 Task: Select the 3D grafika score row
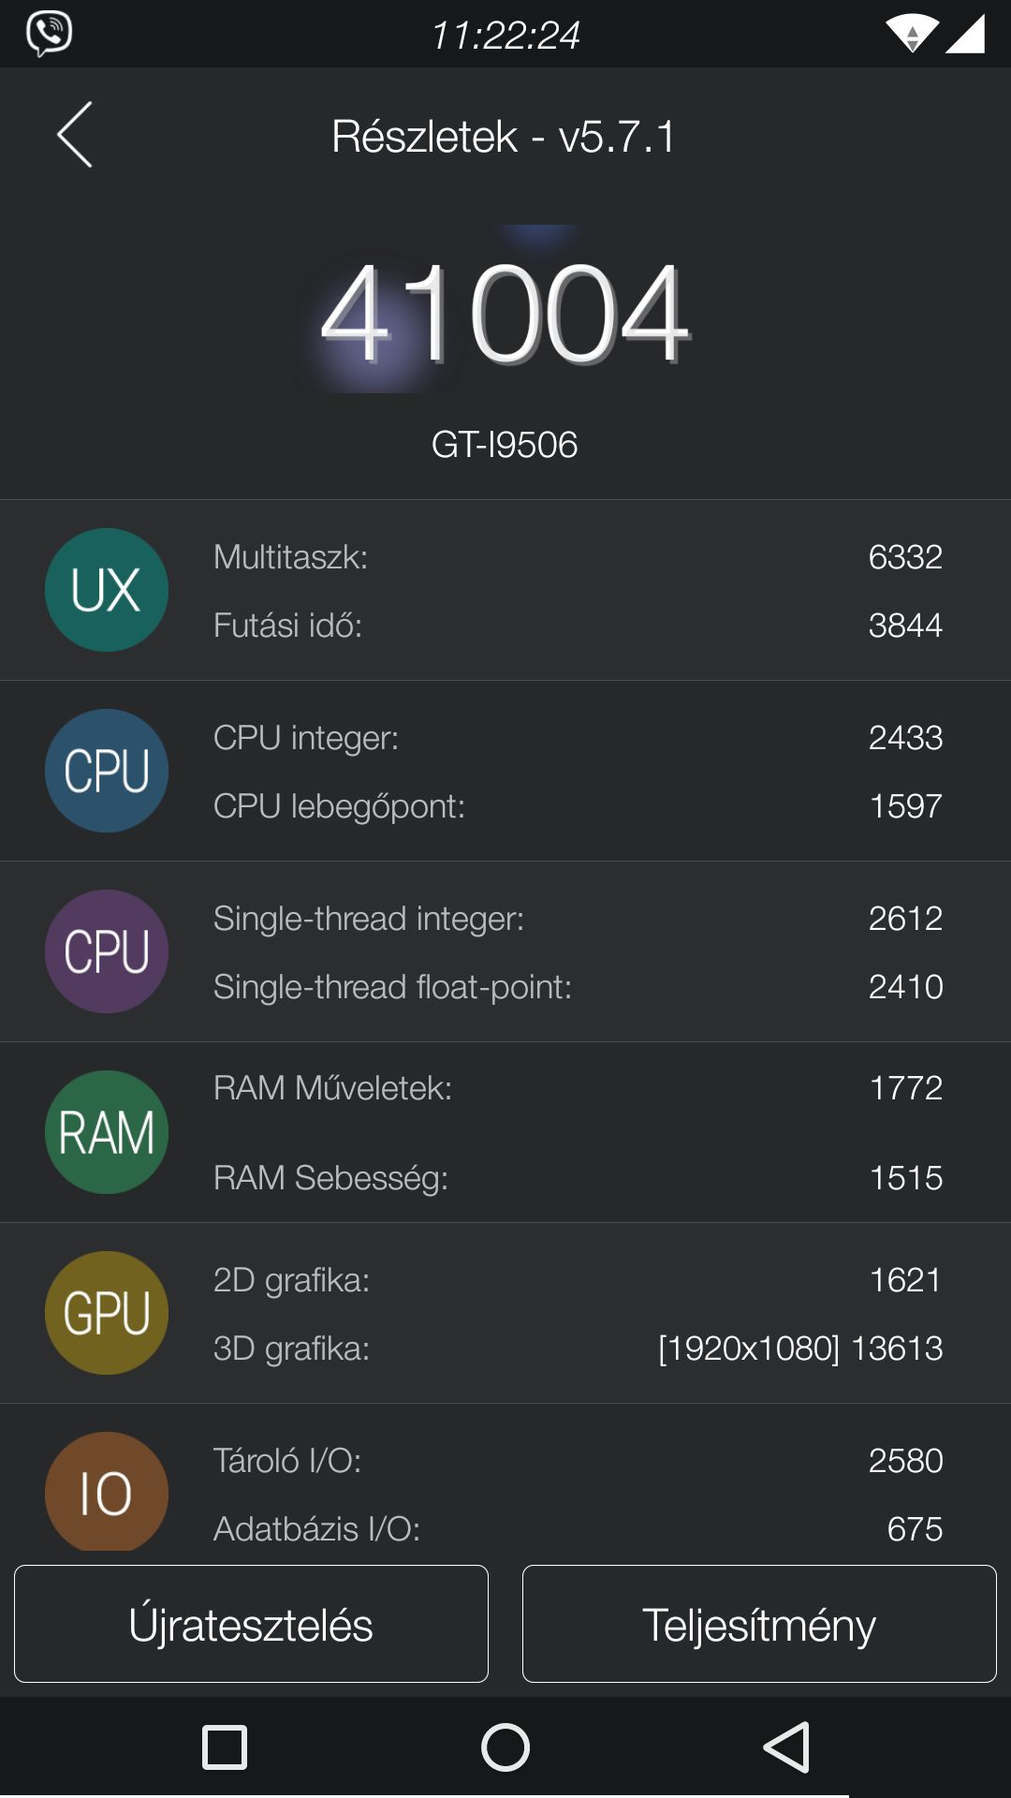578,1348
